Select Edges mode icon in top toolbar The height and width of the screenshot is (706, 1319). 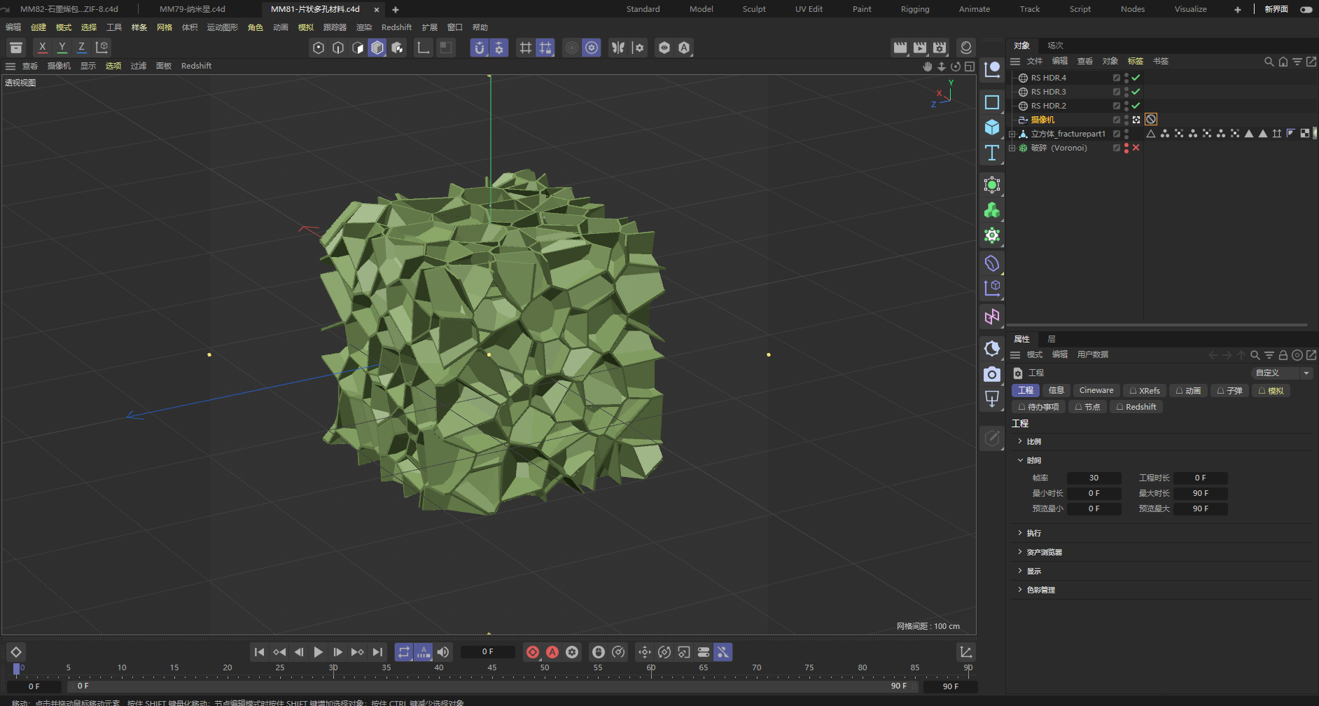point(338,48)
